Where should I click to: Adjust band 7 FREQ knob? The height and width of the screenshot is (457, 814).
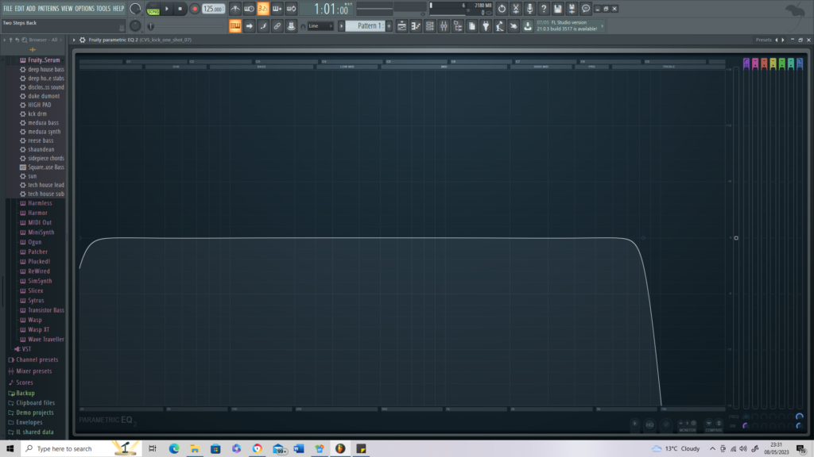pos(800,417)
